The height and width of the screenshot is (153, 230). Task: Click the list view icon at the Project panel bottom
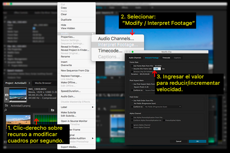pos(5,142)
